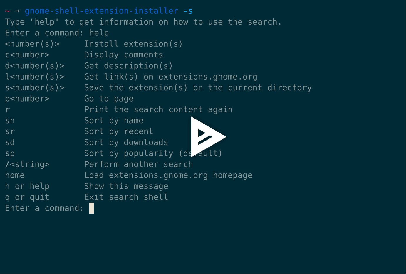Click the terminal cursor block after prompt
The height and width of the screenshot is (274, 406).
tap(92, 208)
